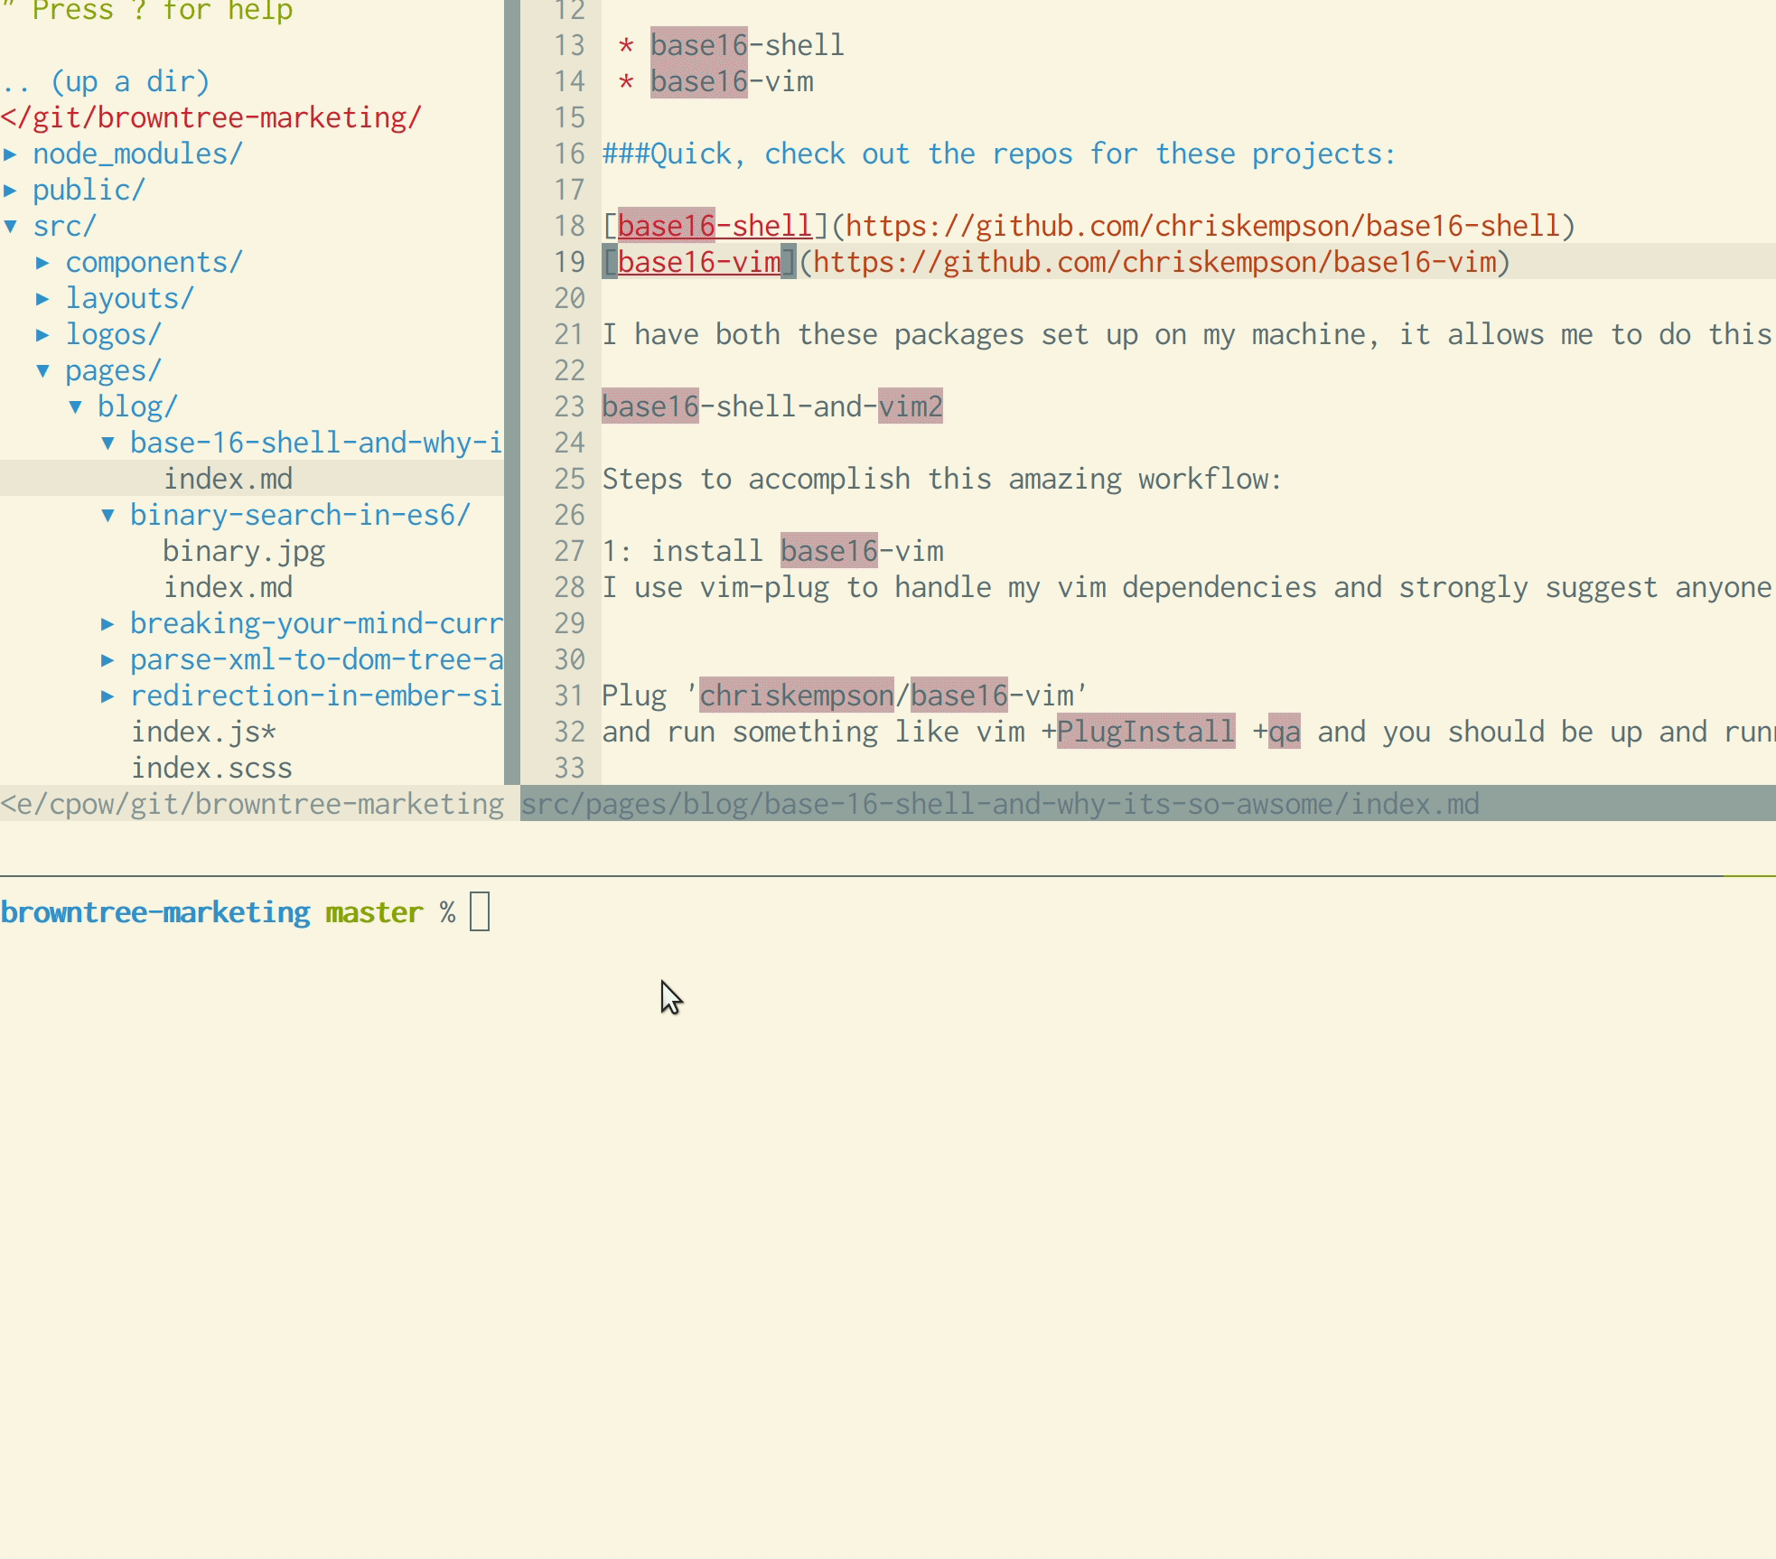Collapse the src/ folder arrow
The image size is (1776, 1559).
[x=11, y=227]
